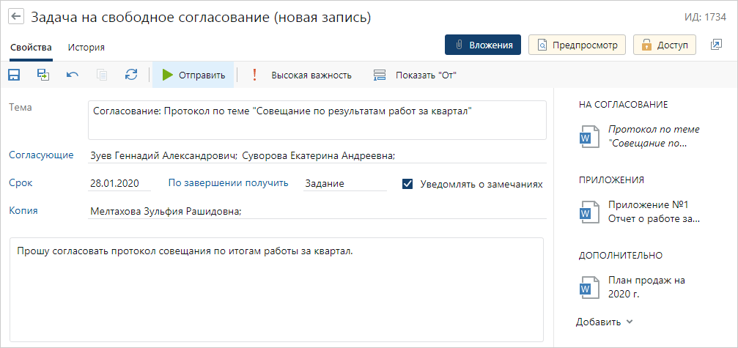Viewport: 738px width, 348px height.
Task: Click the copy icon in toolbar
Action: click(x=102, y=75)
